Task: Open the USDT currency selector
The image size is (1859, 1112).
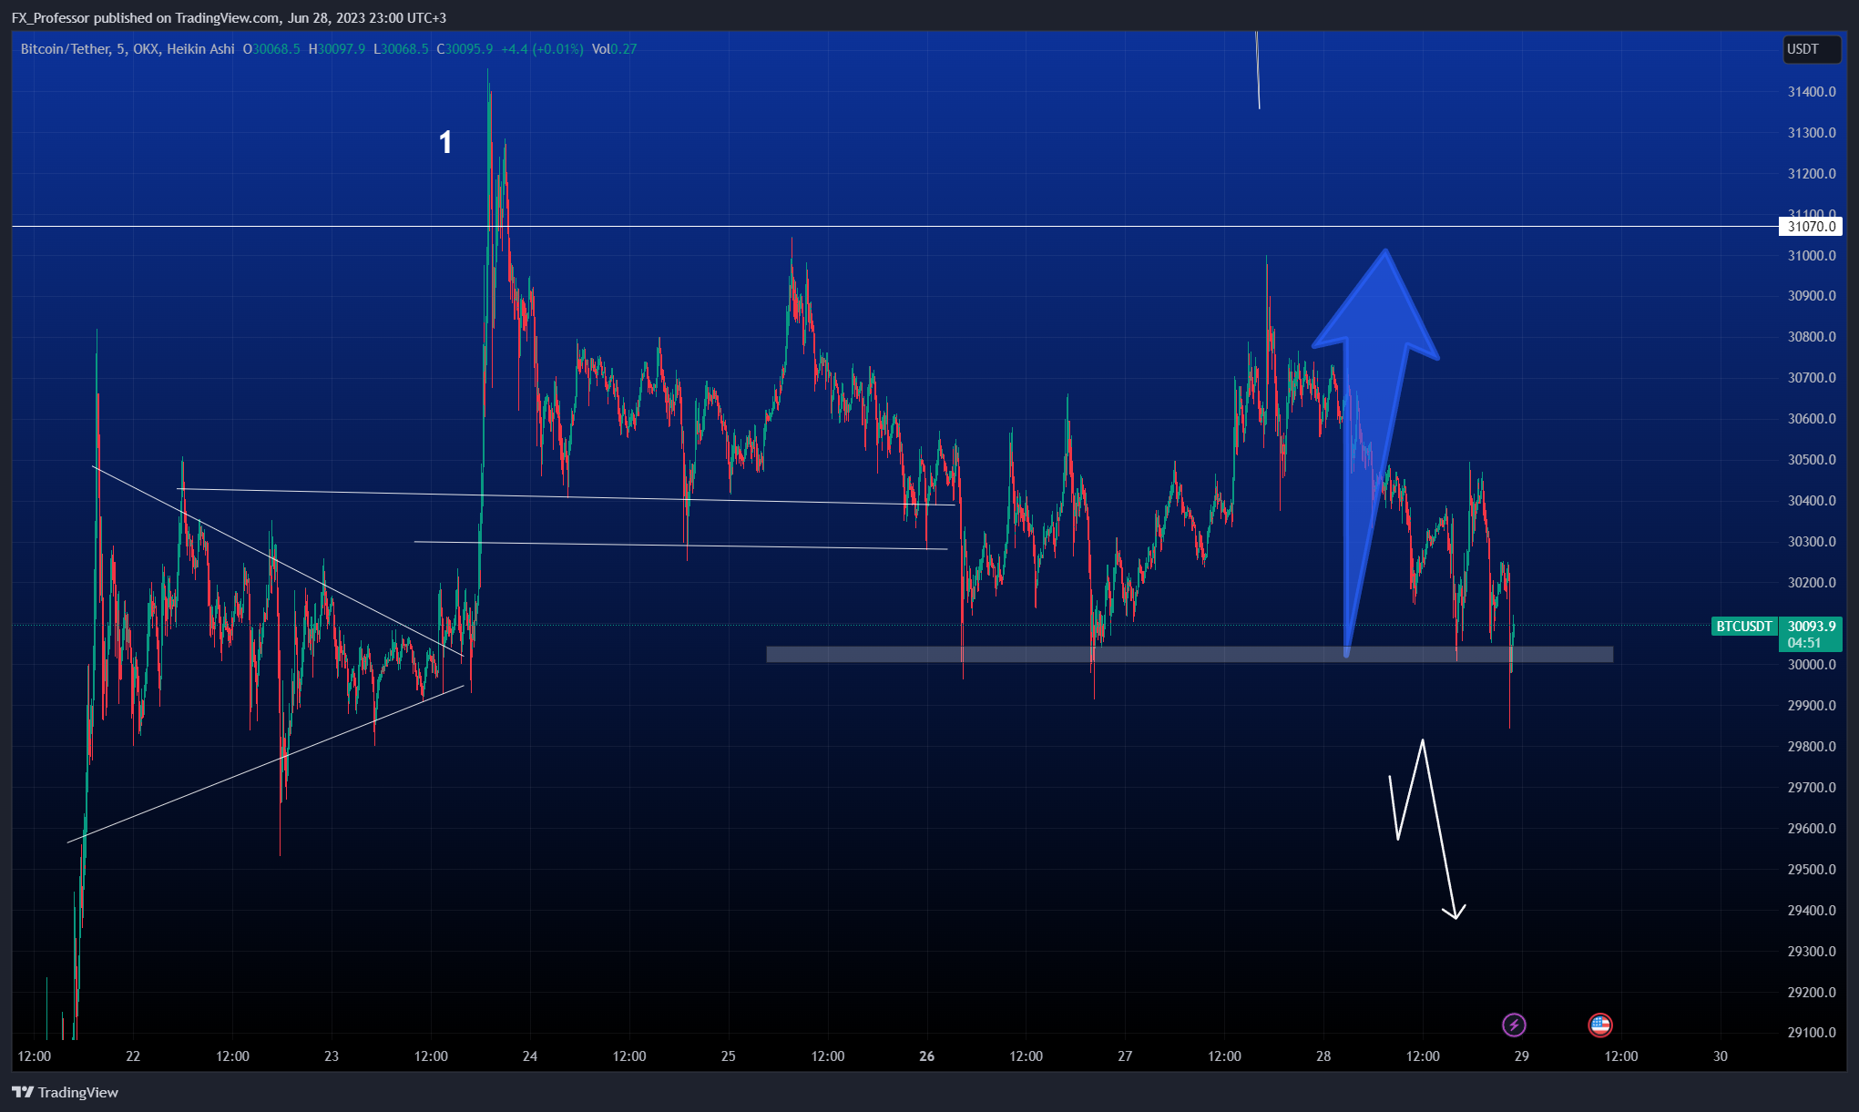Action: tap(1812, 49)
